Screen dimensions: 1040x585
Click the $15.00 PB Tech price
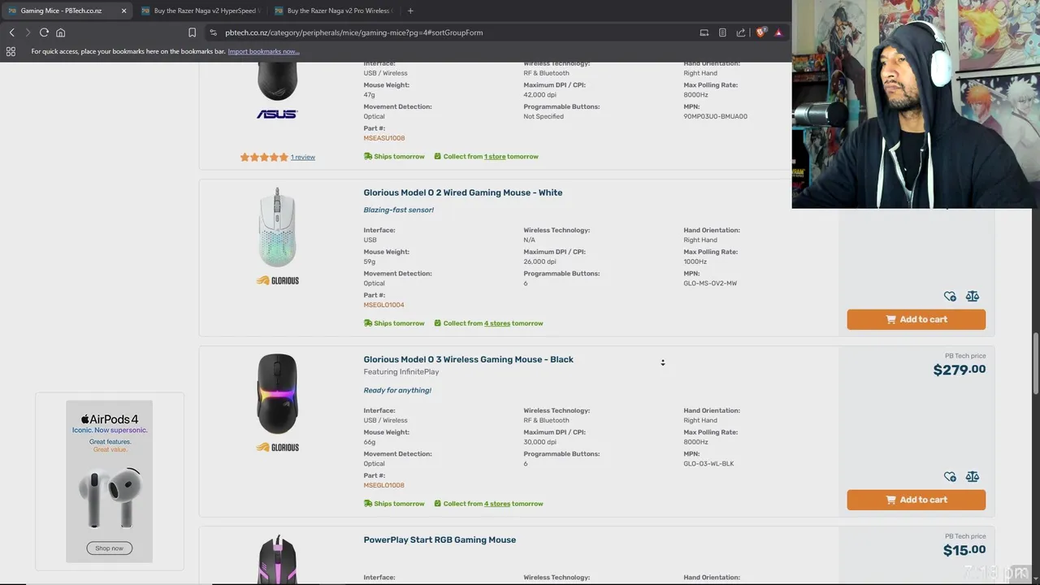click(x=964, y=550)
